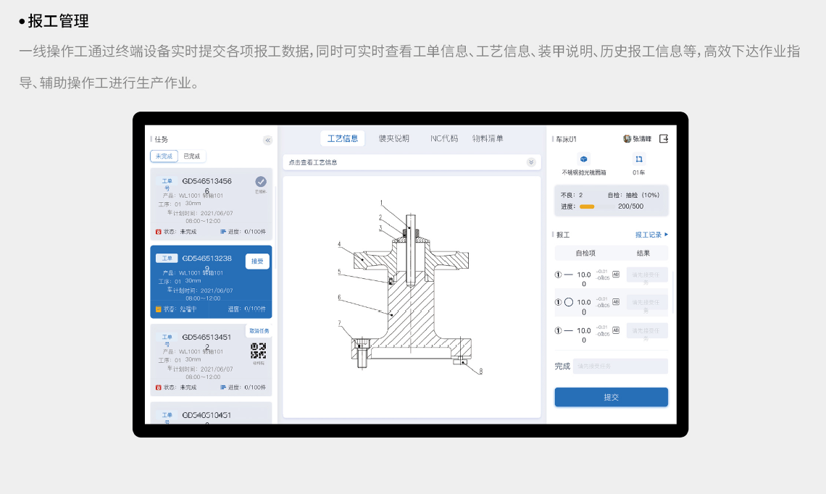Click the AB icon in first inspection row
This screenshot has width=826, height=494.
pyautogui.click(x=616, y=275)
